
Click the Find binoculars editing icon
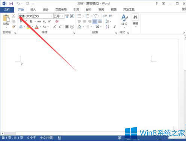coord(135,17)
